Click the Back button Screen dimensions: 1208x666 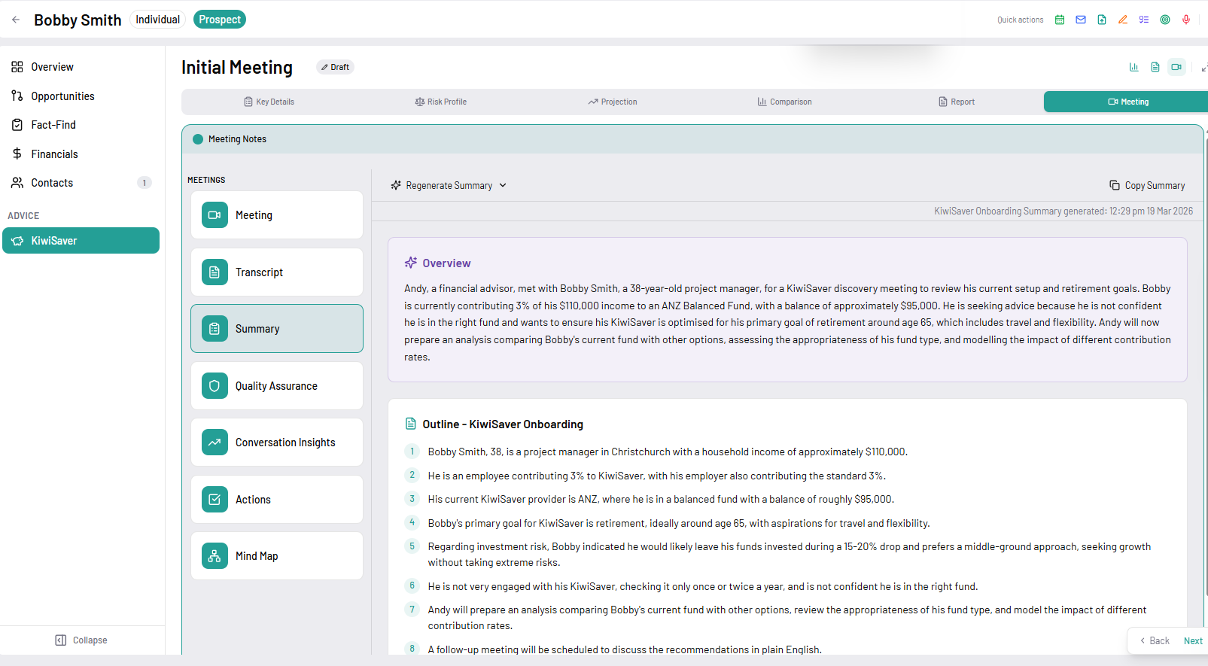(x=1155, y=641)
